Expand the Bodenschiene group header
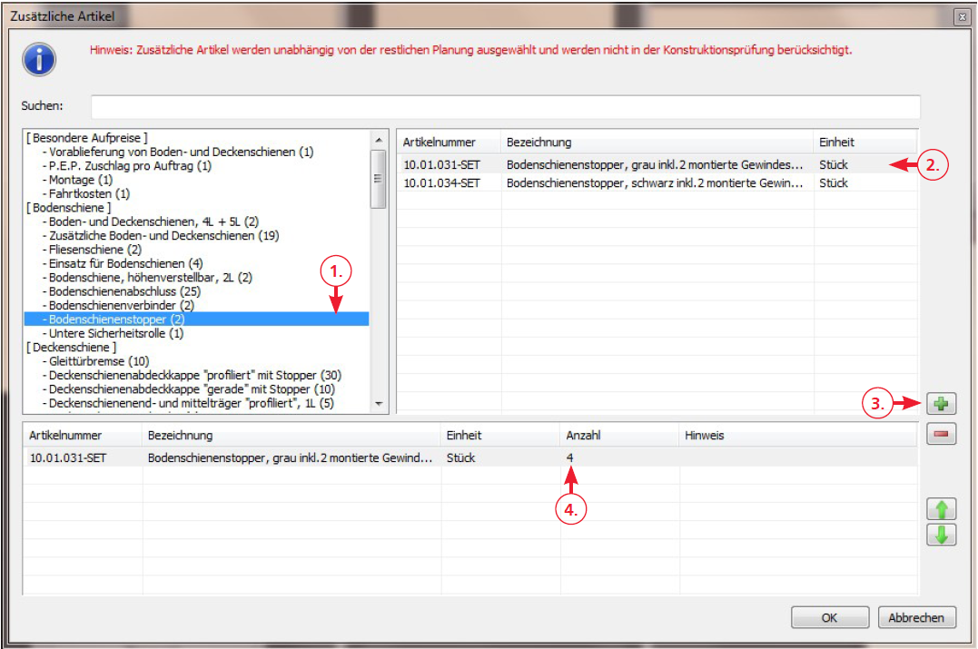The width and height of the screenshot is (978, 649). click(x=70, y=207)
